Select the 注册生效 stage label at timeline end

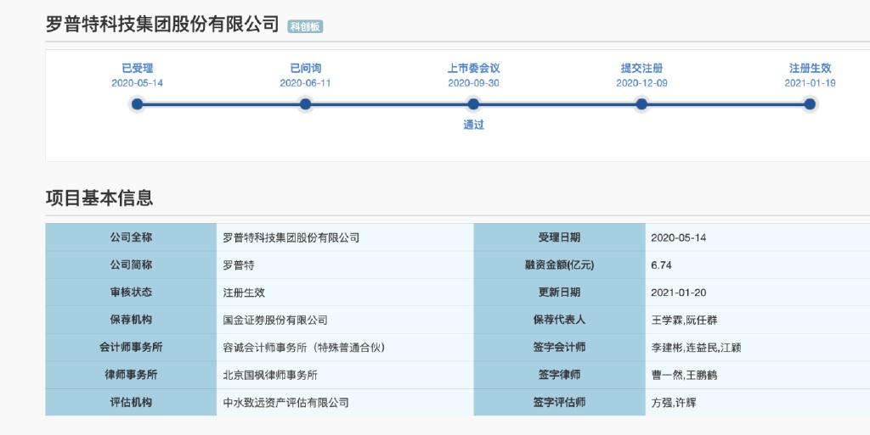810,68
